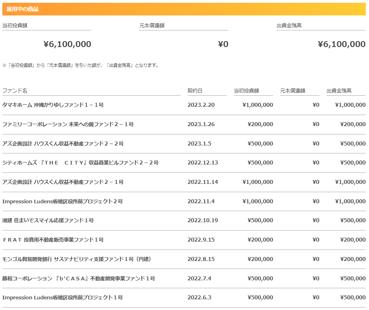Open アズ企画設計 ハウスくん収益不動産ファンド2-1号

(63, 182)
